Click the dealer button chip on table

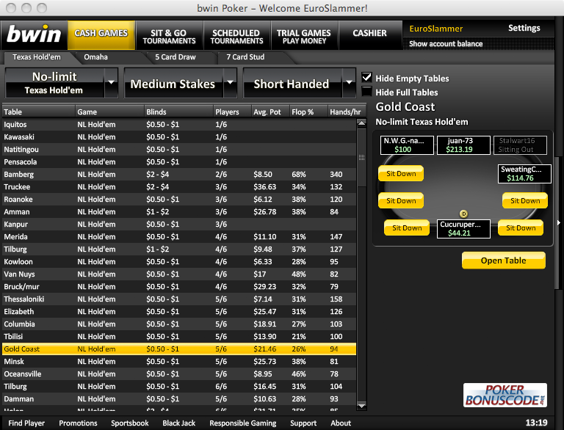coord(463,214)
